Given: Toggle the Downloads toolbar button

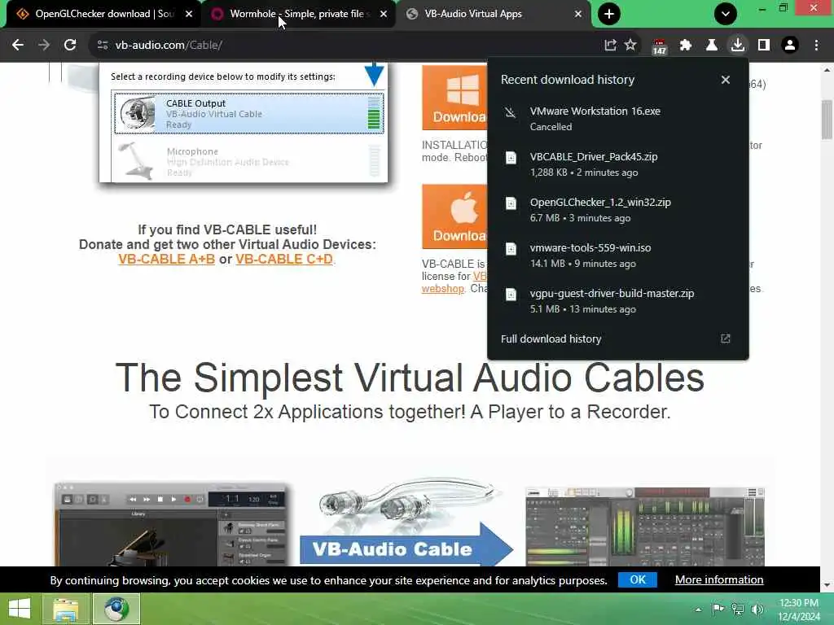Looking at the screenshot, I should [x=738, y=46].
